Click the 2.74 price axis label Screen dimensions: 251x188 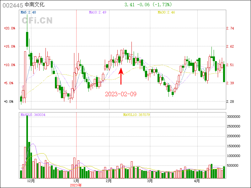[x=230, y=28]
